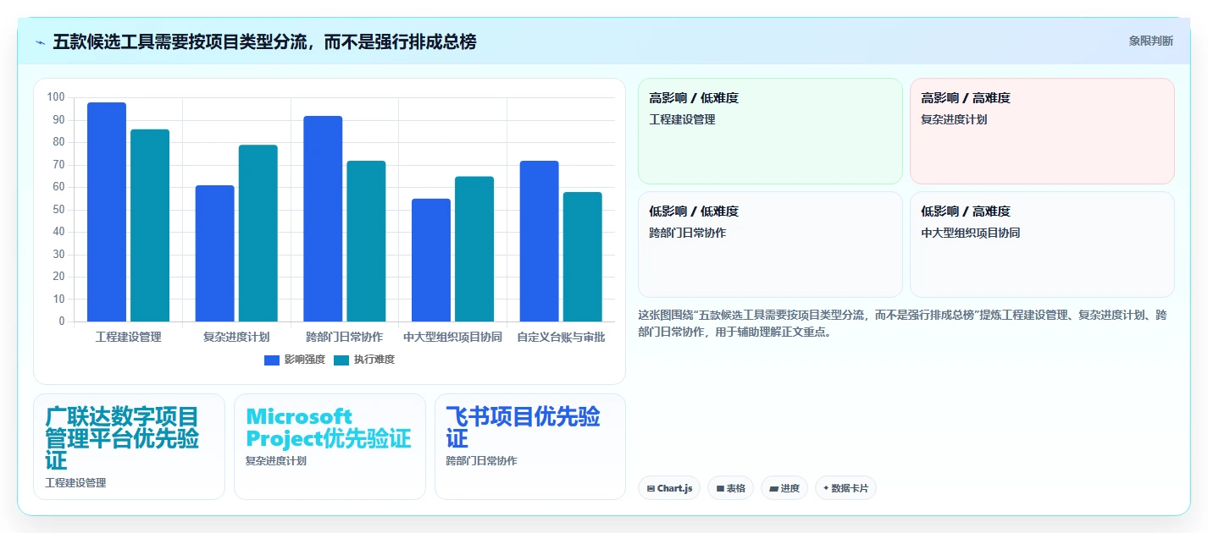Screen dimensions: 1208x533
Task: Click the 中大型组织项目协同 x-axis label
Action: pos(453,337)
